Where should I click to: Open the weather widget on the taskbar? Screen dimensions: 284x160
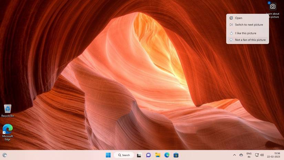coord(5,155)
